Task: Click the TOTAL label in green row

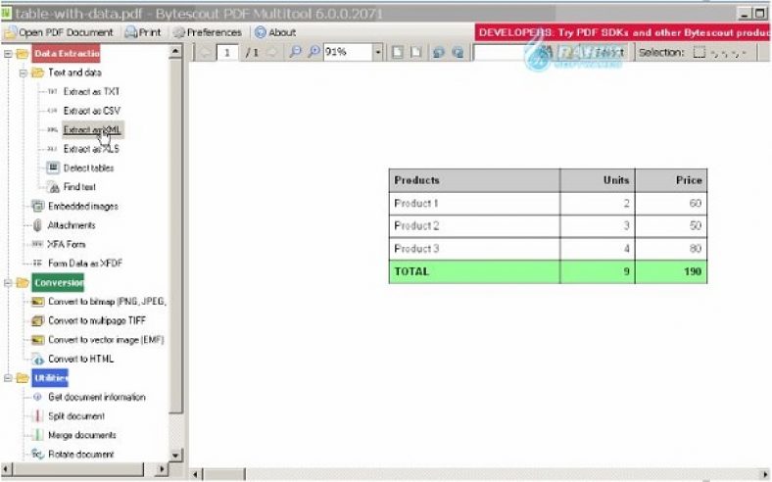Action: [x=411, y=271]
